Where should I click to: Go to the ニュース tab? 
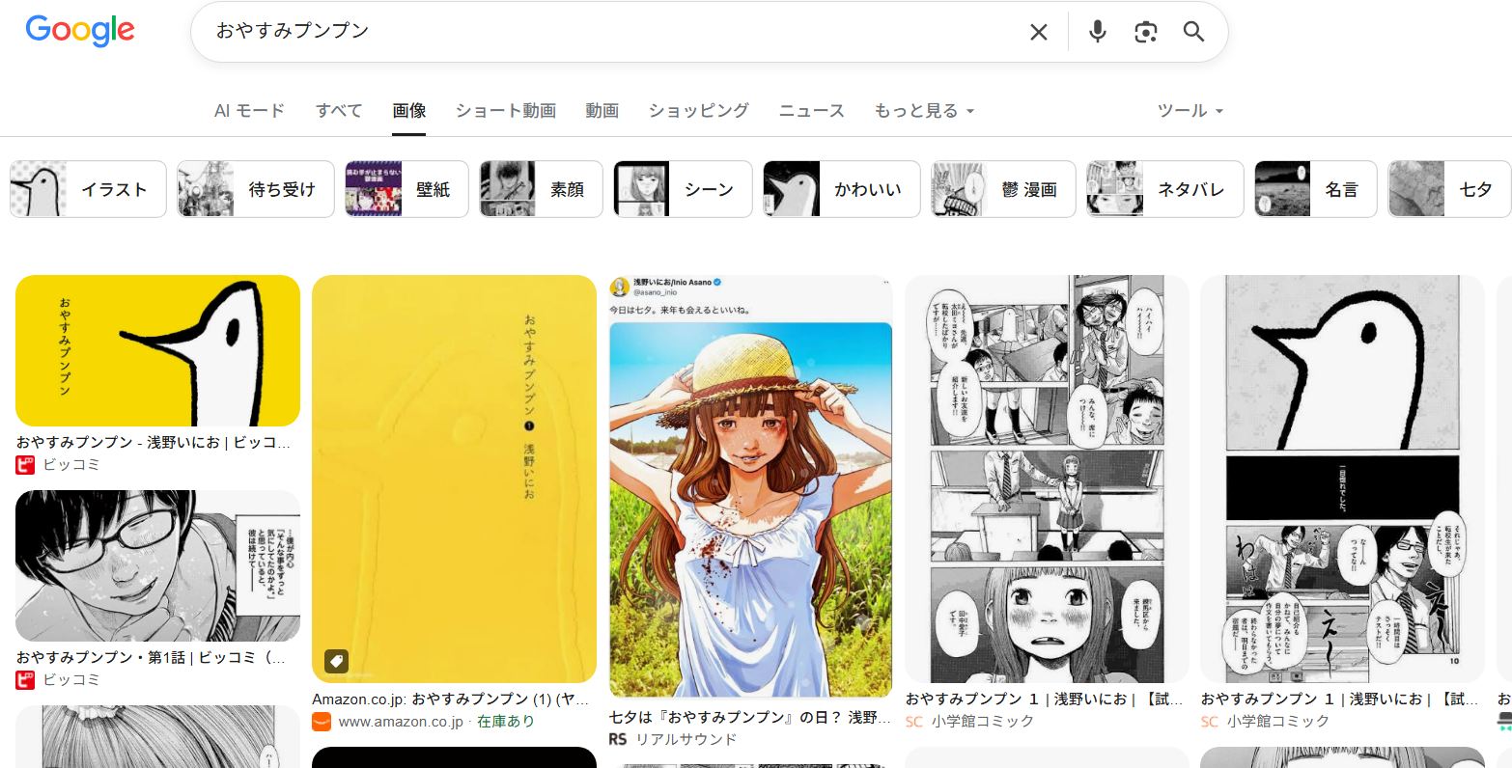tap(812, 111)
